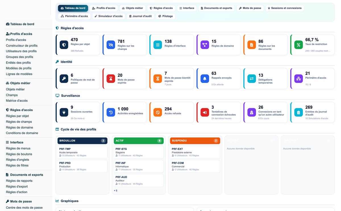Open Règles d'export sidebar link
Screen dimensions: 341x211
[17, 187]
